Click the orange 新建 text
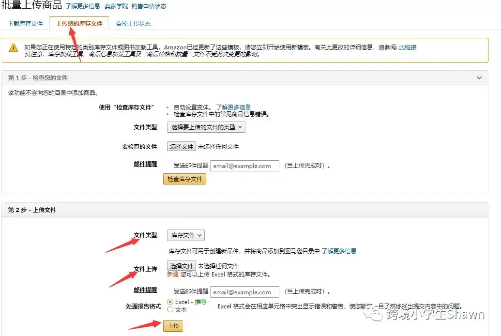Viewport: 501px width, 336px height. point(173,275)
